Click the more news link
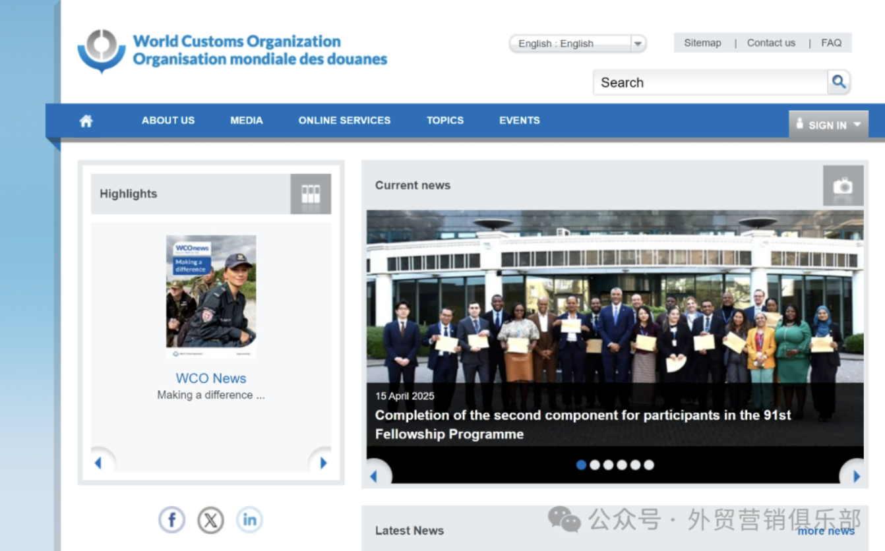This screenshot has width=885, height=551. tap(826, 531)
